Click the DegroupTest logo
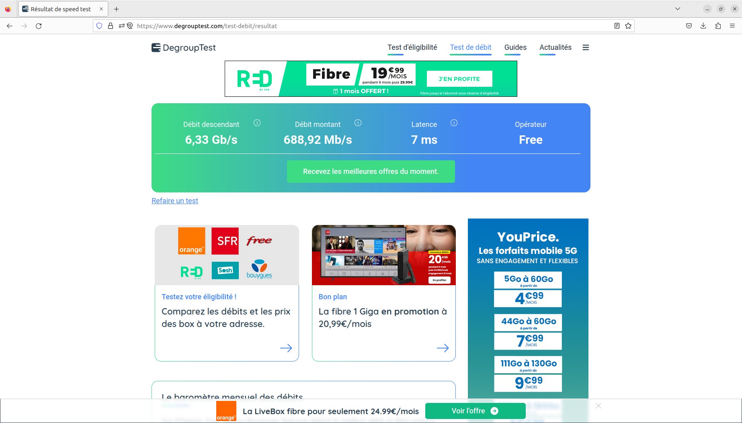 184,47
